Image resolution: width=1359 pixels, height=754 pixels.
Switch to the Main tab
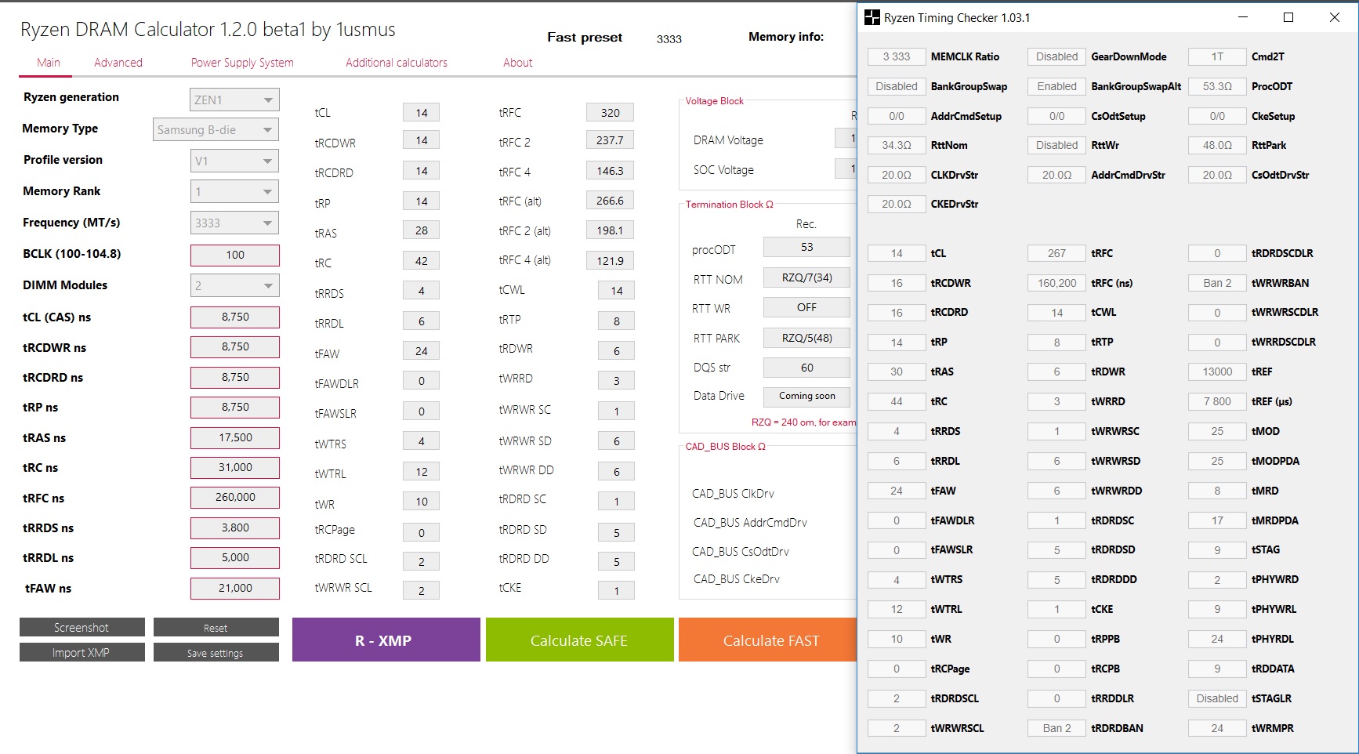(x=49, y=63)
